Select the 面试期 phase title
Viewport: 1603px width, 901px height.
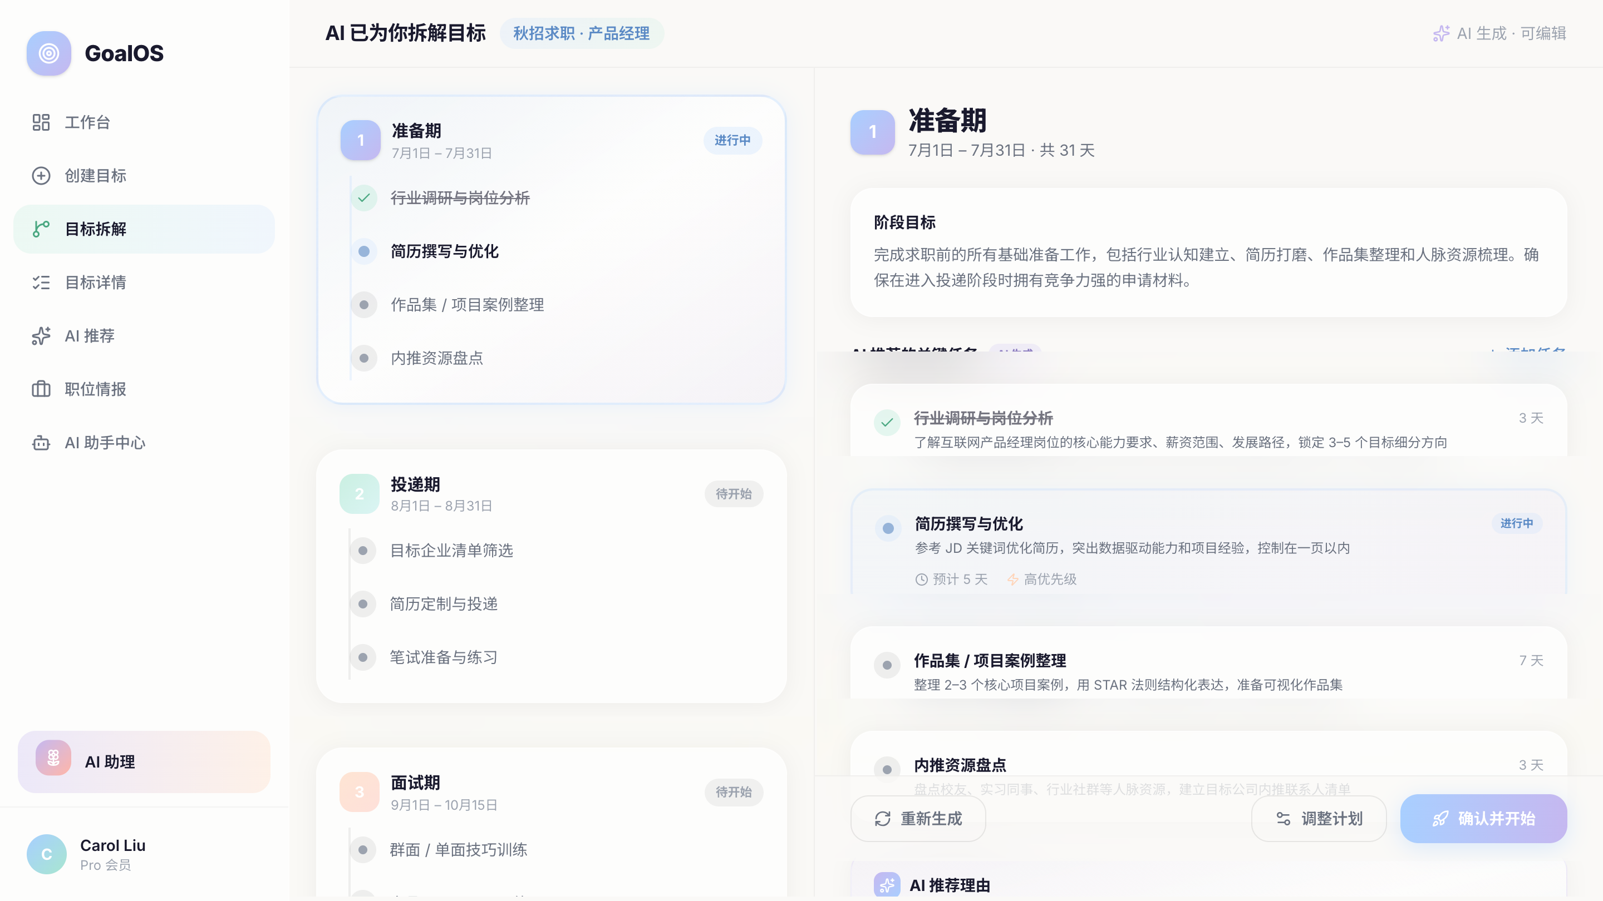(x=415, y=783)
